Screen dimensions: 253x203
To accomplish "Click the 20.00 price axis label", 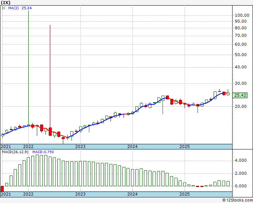I will [241, 106].
